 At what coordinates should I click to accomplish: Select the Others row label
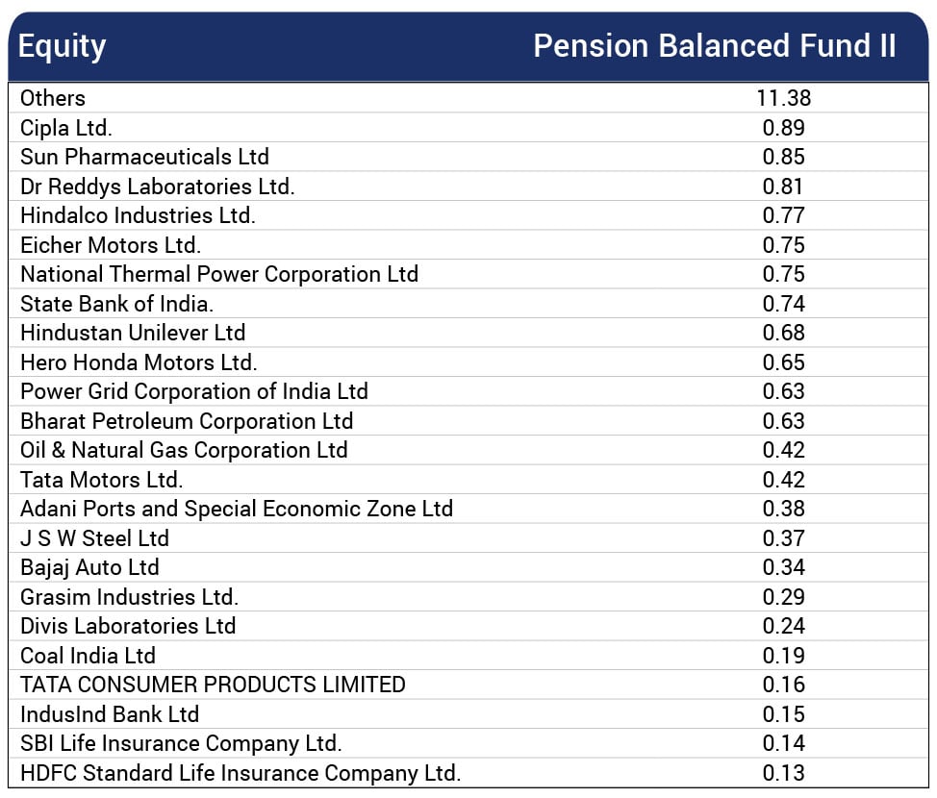(x=53, y=98)
